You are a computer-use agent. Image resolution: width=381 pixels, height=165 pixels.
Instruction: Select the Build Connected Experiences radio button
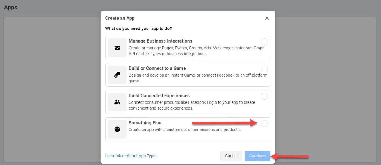[264, 96]
